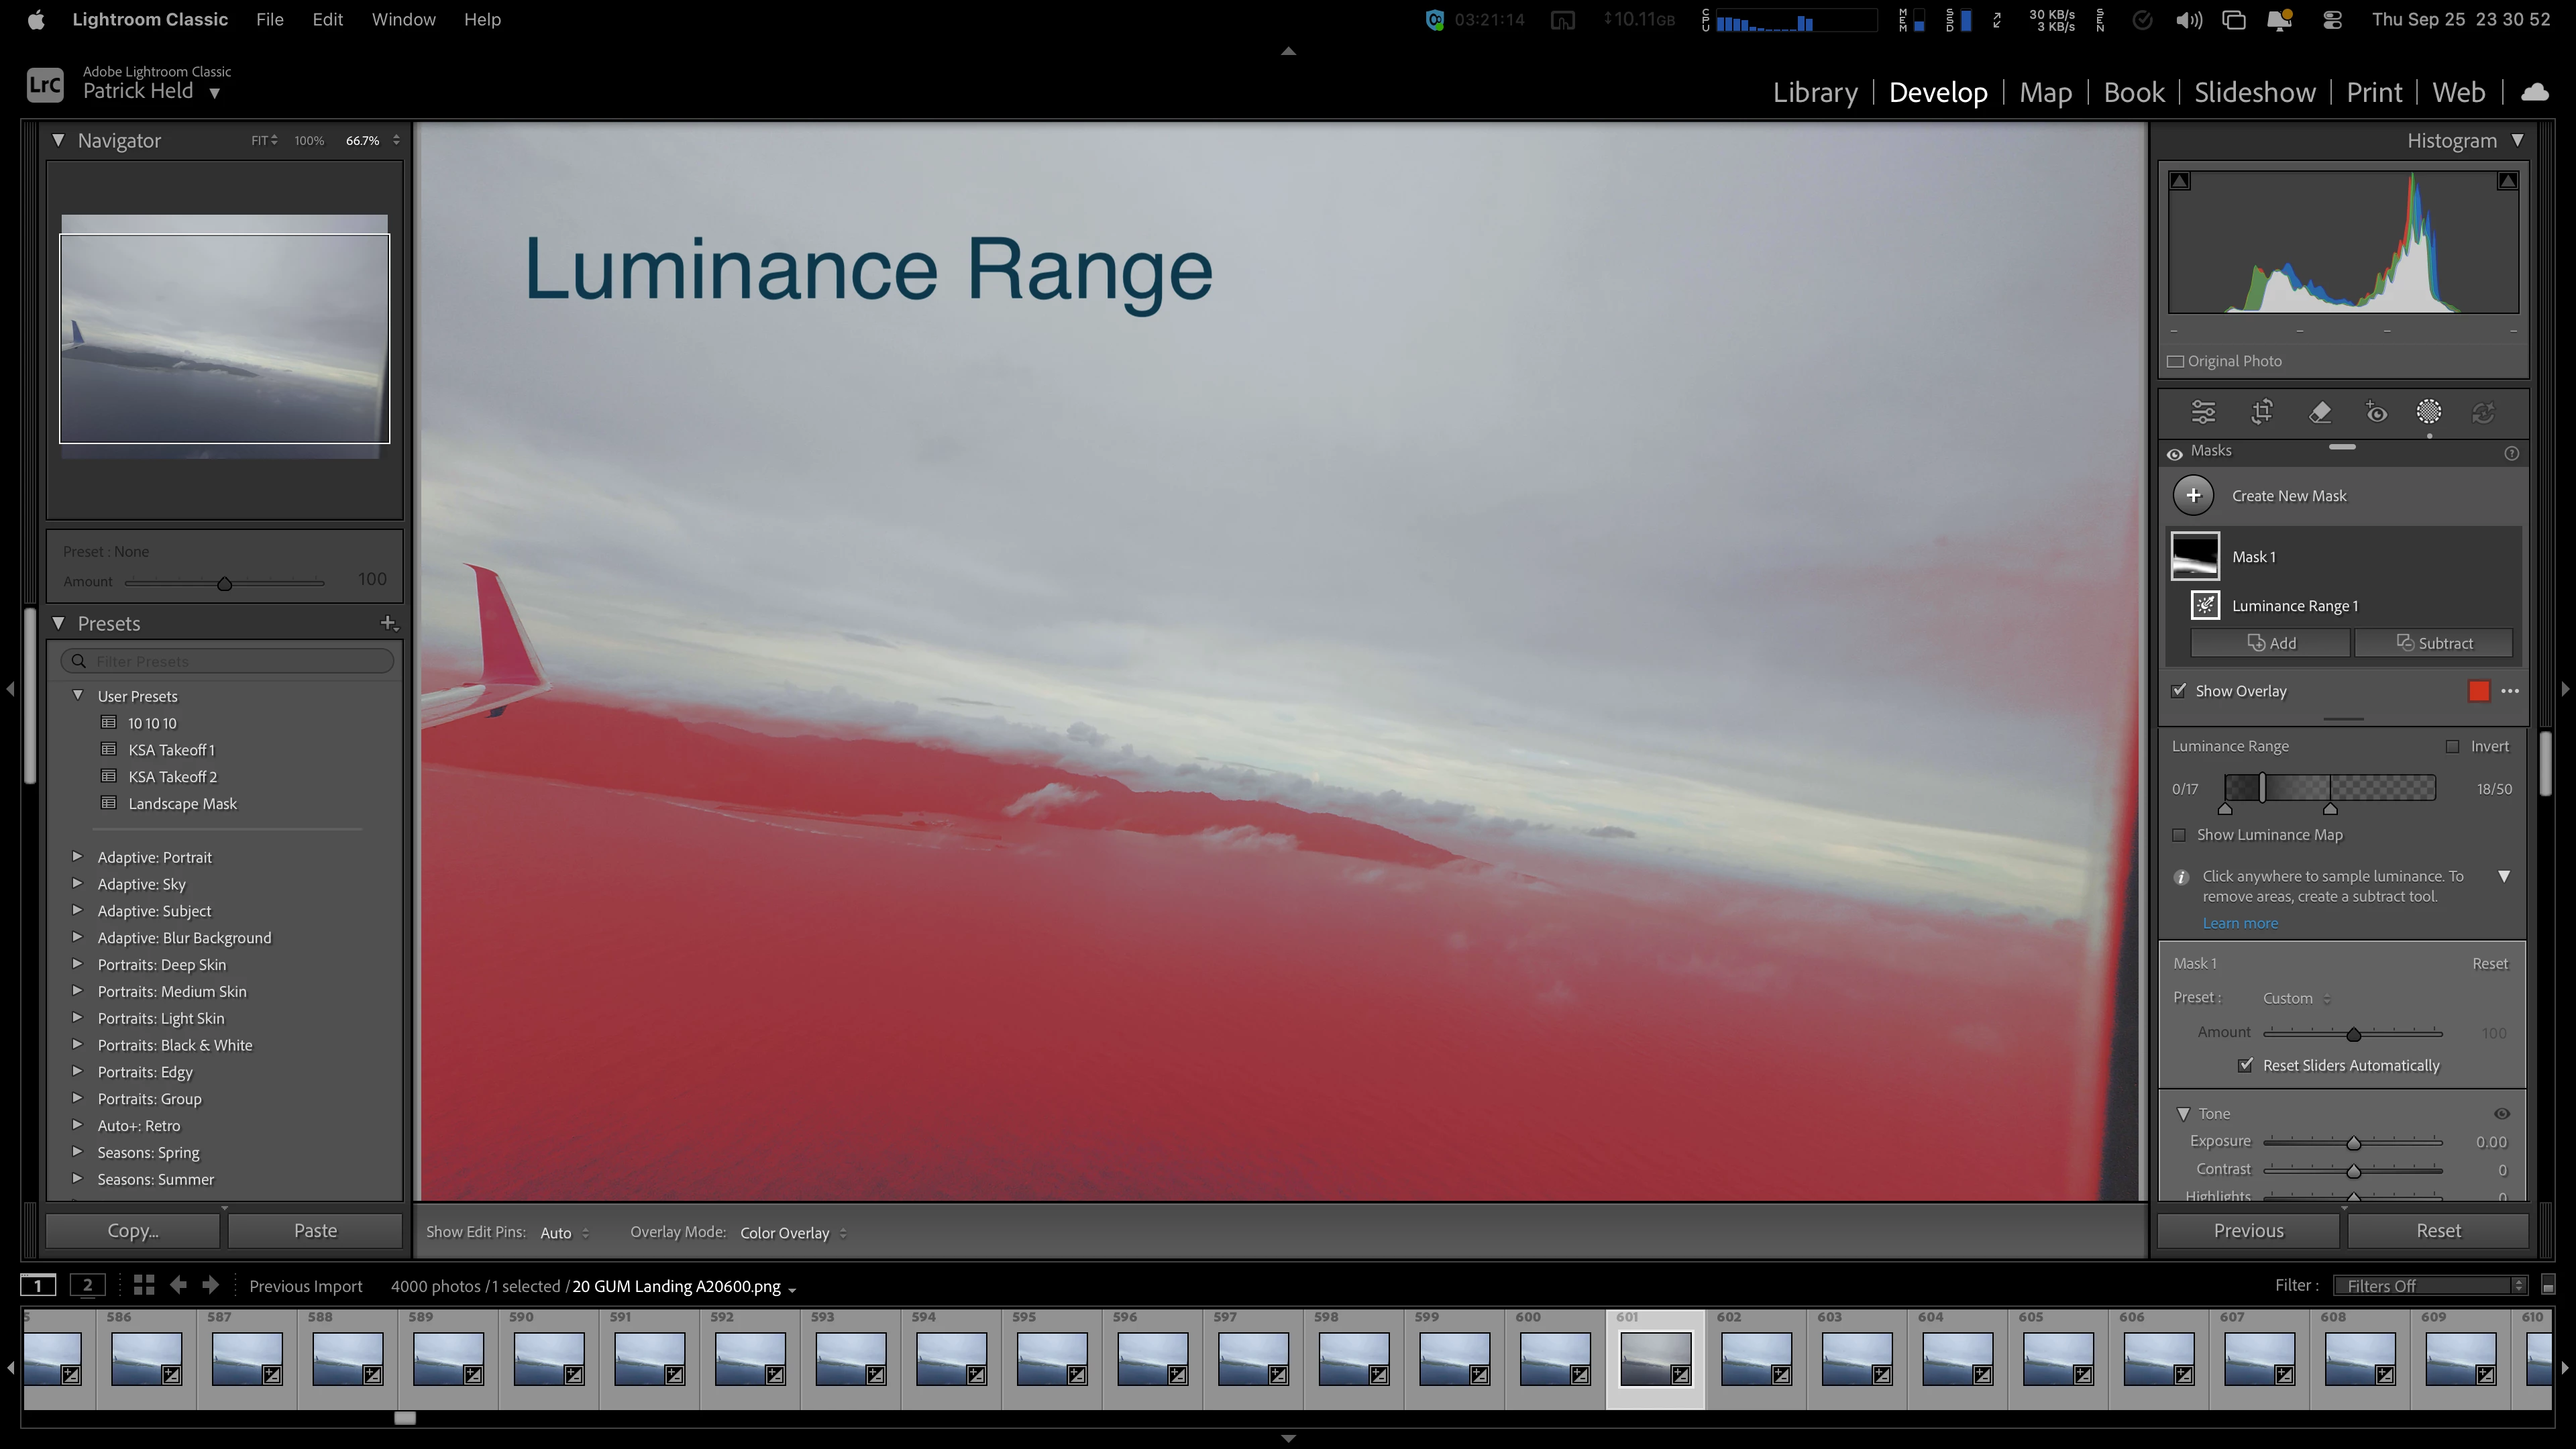Image resolution: width=2576 pixels, height=1449 pixels.
Task: Open the Edit sliders tool icon
Action: tap(2203, 412)
